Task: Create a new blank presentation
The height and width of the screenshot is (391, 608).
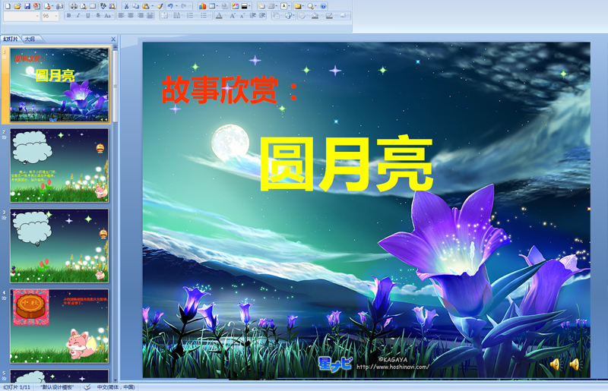Action: tap(8, 6)
